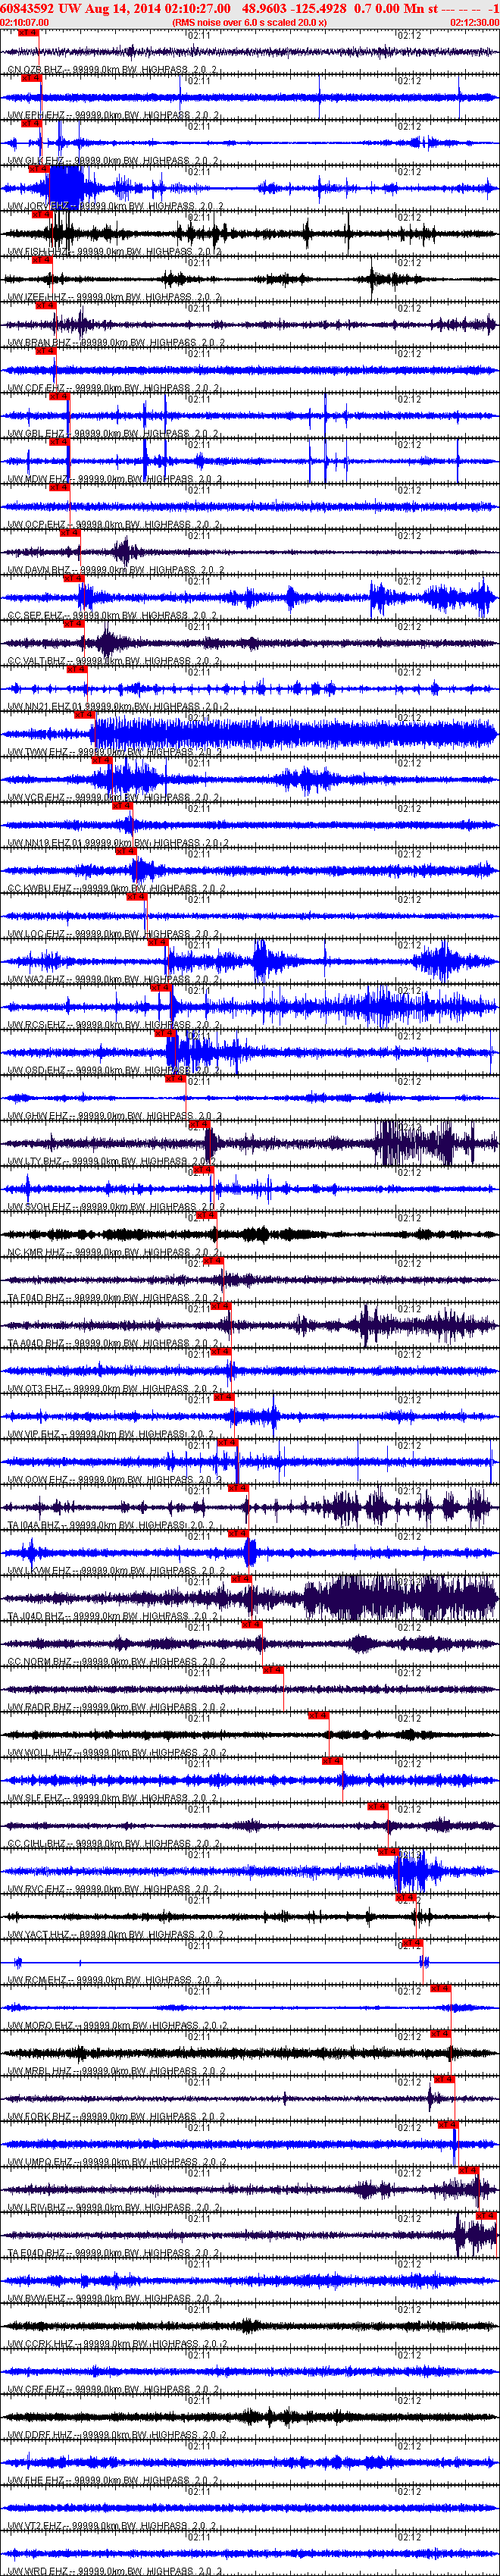The height and width of the screenshot is (2576, 500).
Task: Click the start time 02:10:07.00
Action: tap(25, 22)
